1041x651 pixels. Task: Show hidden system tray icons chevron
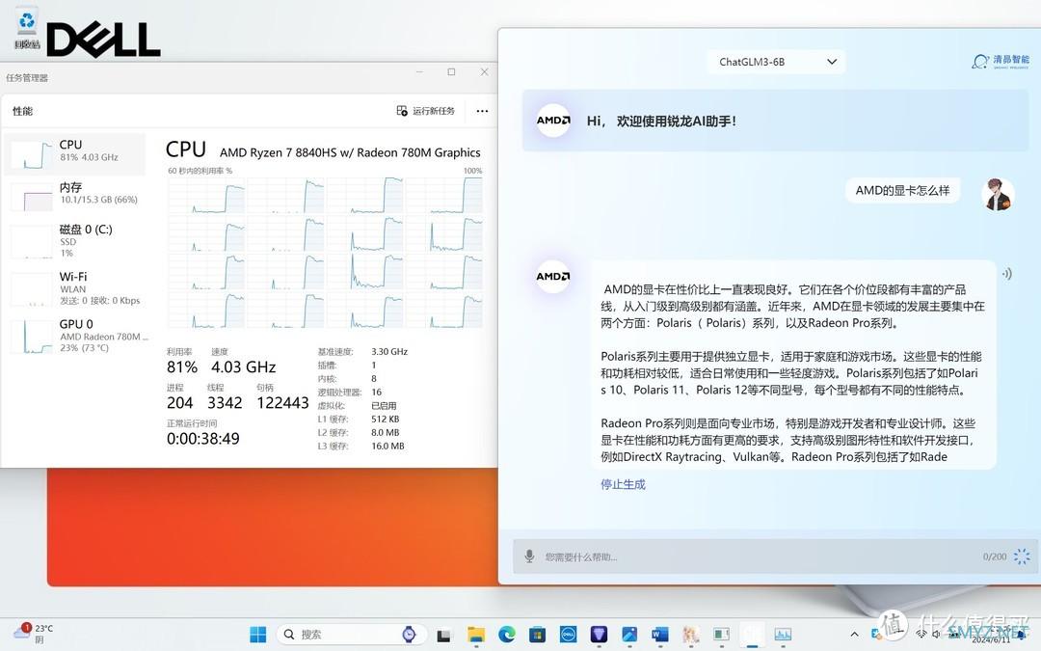pos(854,635)
